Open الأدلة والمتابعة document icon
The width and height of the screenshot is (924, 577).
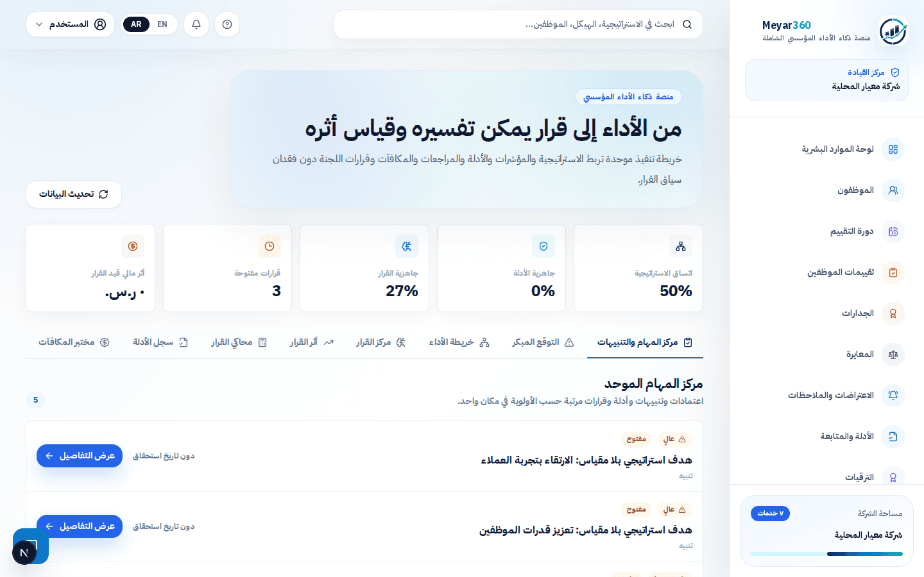[893, 437]
